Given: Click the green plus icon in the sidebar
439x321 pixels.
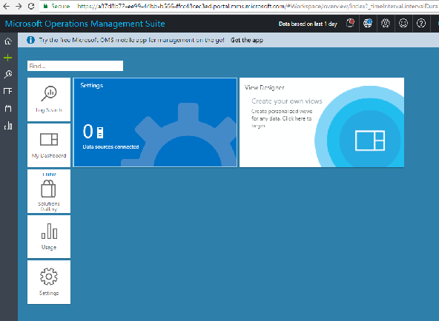Looking at the screenshot, I should point(8,58).
